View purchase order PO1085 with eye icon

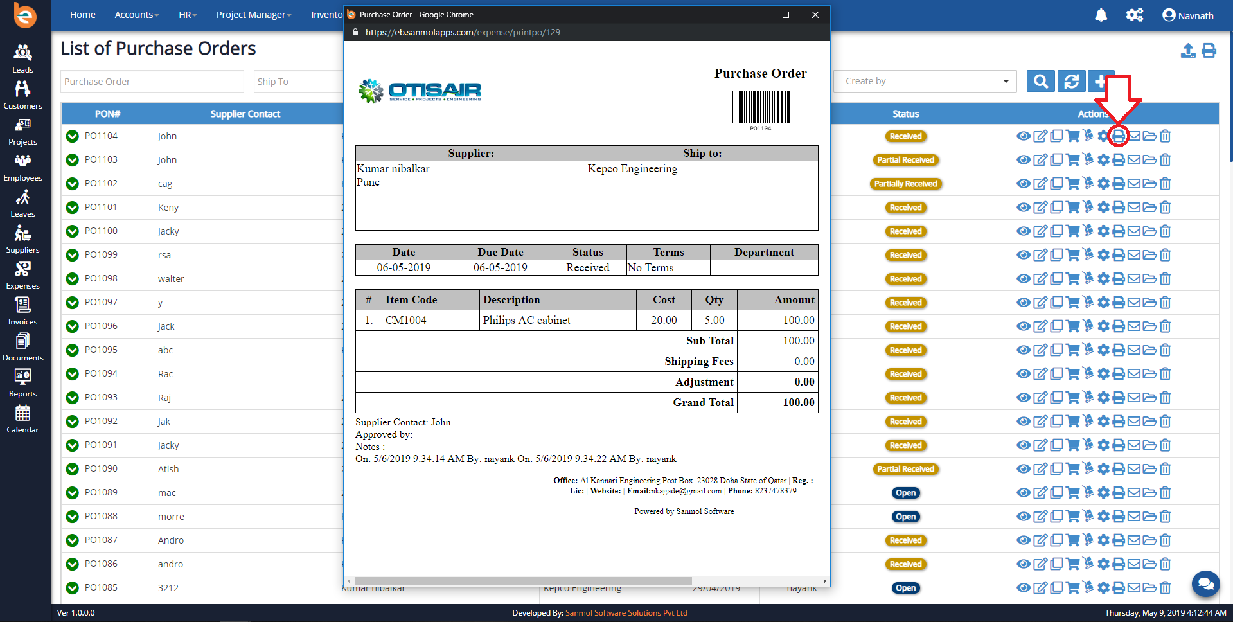coord(1024,588)
